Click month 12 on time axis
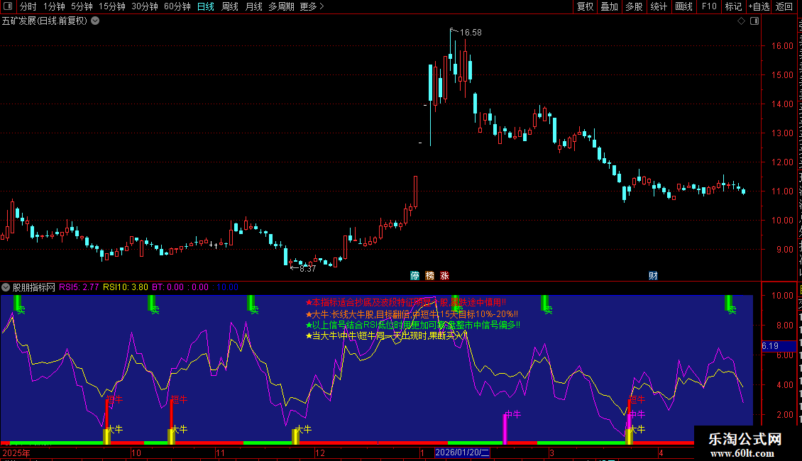This screenshot has height=461, width=802. coord(319,452)
